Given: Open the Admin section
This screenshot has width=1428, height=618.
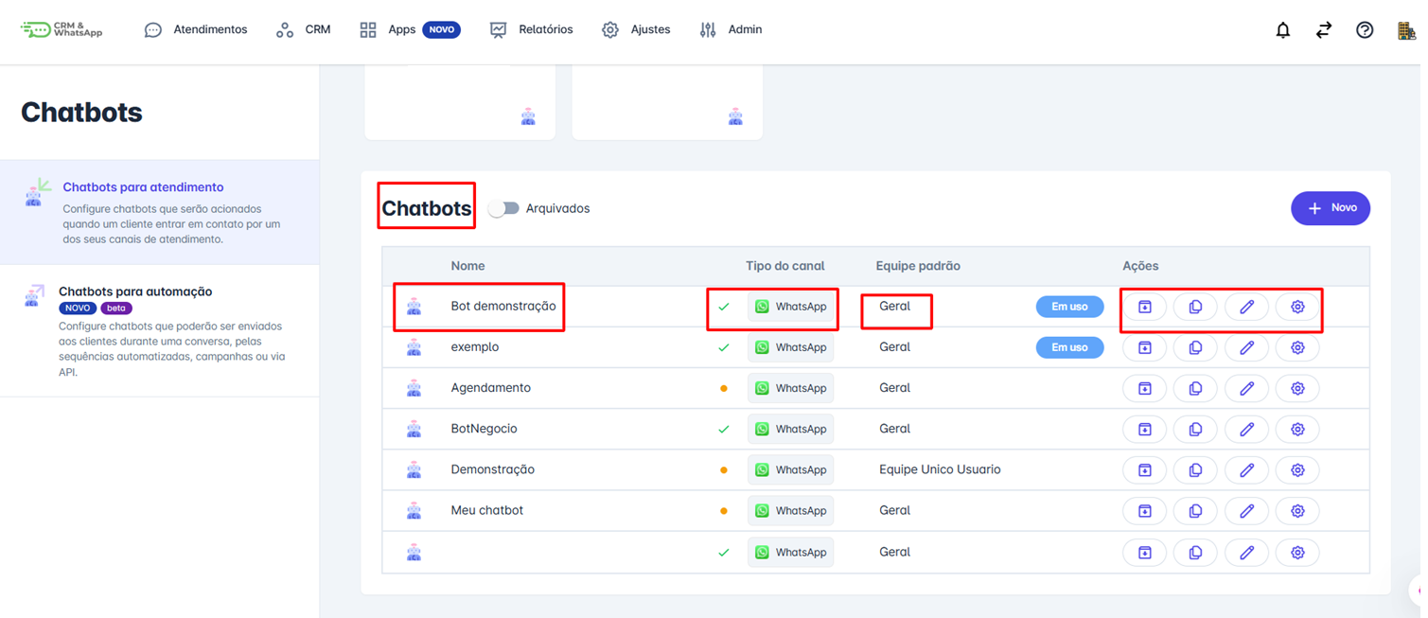Looking at the screenshot, I should coord(730,29).
